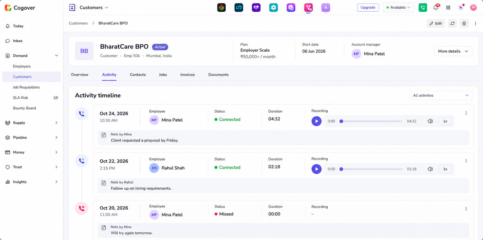
Task: Click the Edit button
Action: click(436, 23)
